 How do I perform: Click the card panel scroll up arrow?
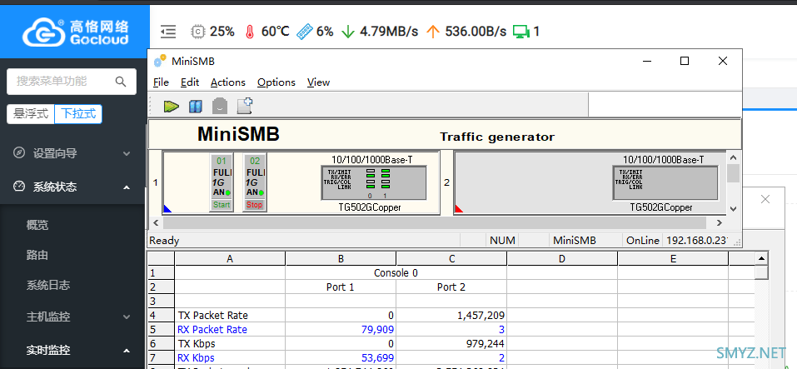click(x=733, y=158)
